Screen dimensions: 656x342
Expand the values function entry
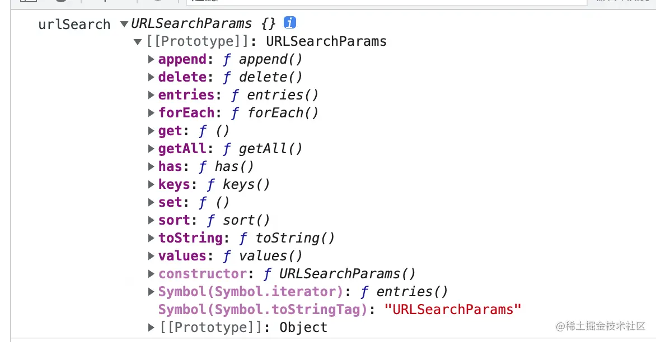pyautogui.click(x=152, y=256)
